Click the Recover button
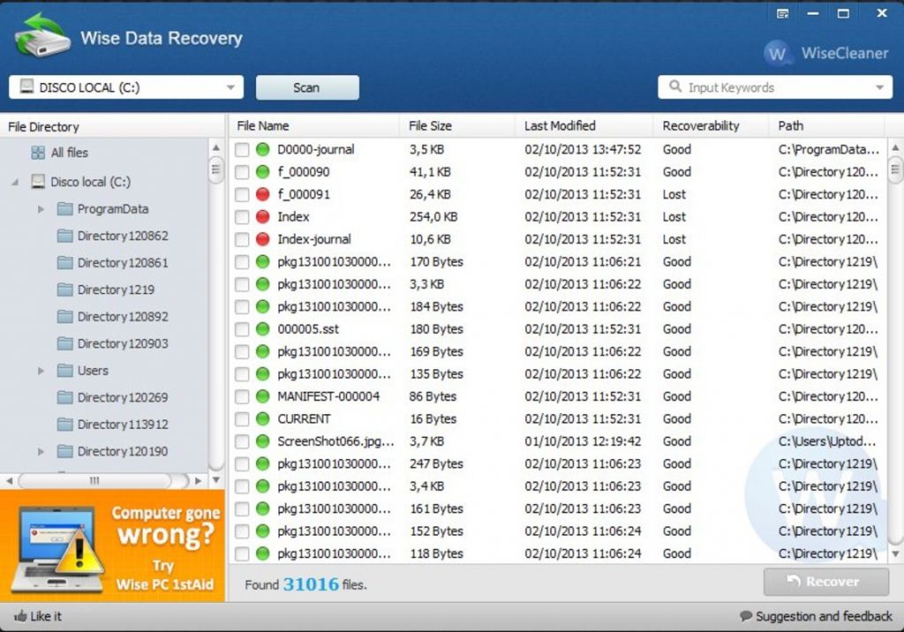This screenshot has height=632, width=904. [826, 582]
